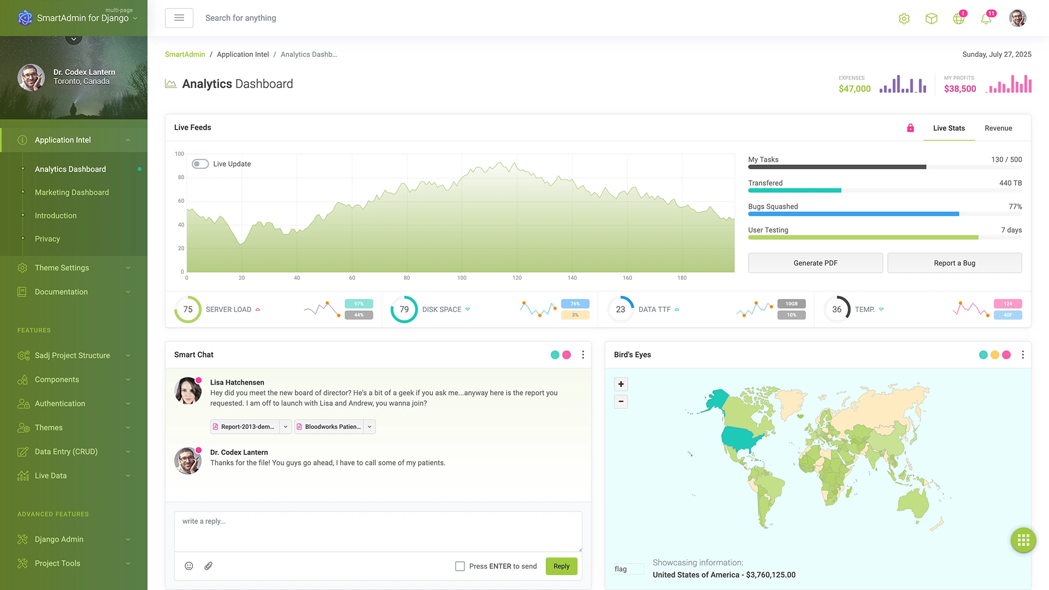Click the Generate PDF button
Image resolution: width=1049 pixels, height=590 pixels.
(815, 263)
